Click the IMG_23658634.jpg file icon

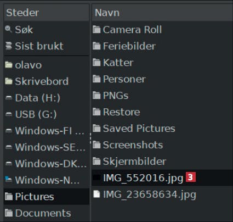tap(96, 194)
